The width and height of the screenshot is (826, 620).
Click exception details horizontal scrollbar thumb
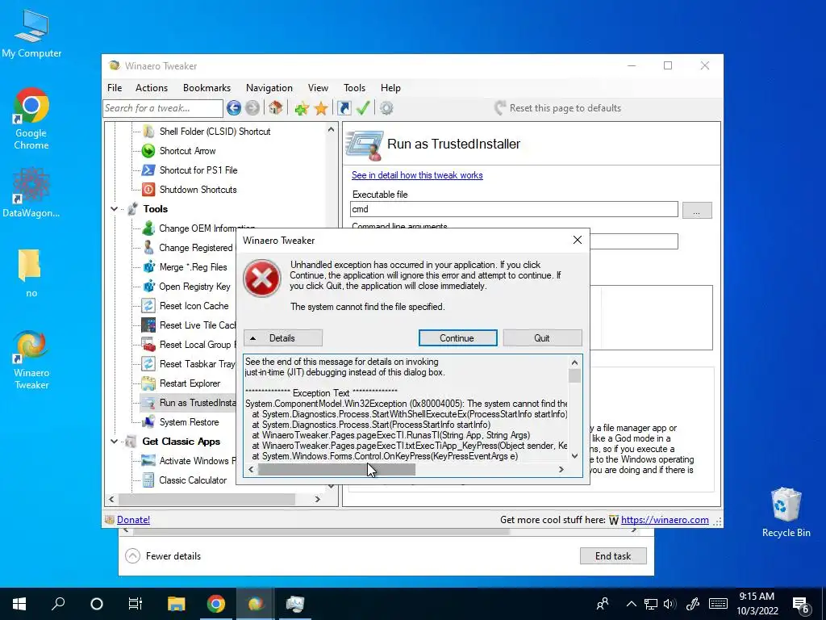pos(336,469)
